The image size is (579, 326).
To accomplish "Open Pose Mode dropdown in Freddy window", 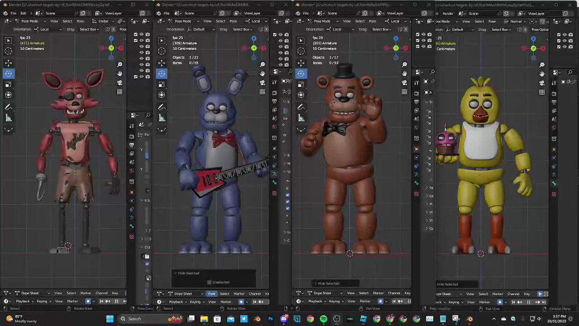I will (323, 21).
